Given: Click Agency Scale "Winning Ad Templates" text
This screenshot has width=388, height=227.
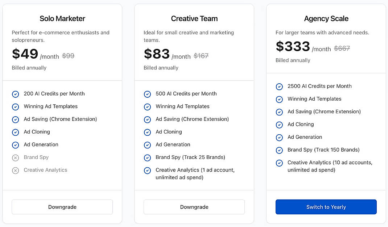Looking at the screenshot, I should [314, 99].
